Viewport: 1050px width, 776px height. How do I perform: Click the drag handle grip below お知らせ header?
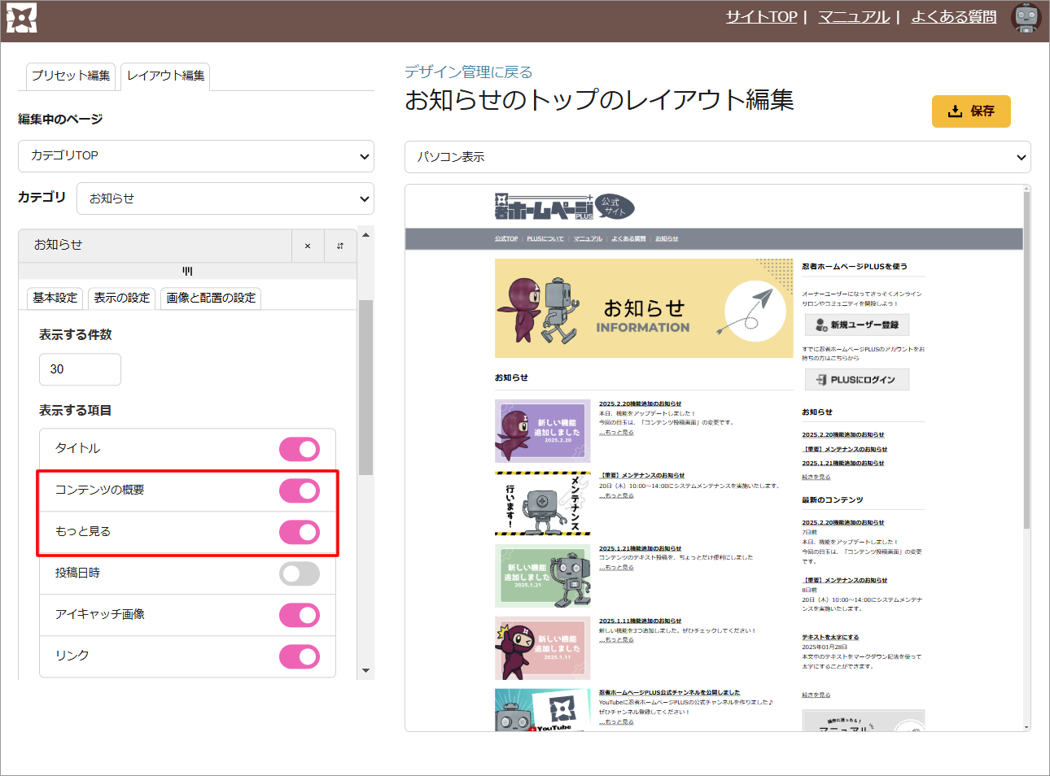point(187,271)
